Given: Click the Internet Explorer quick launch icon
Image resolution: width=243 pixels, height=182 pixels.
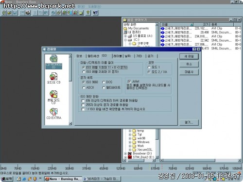Looking at the screenshot, I should click(x=24, y=179).
